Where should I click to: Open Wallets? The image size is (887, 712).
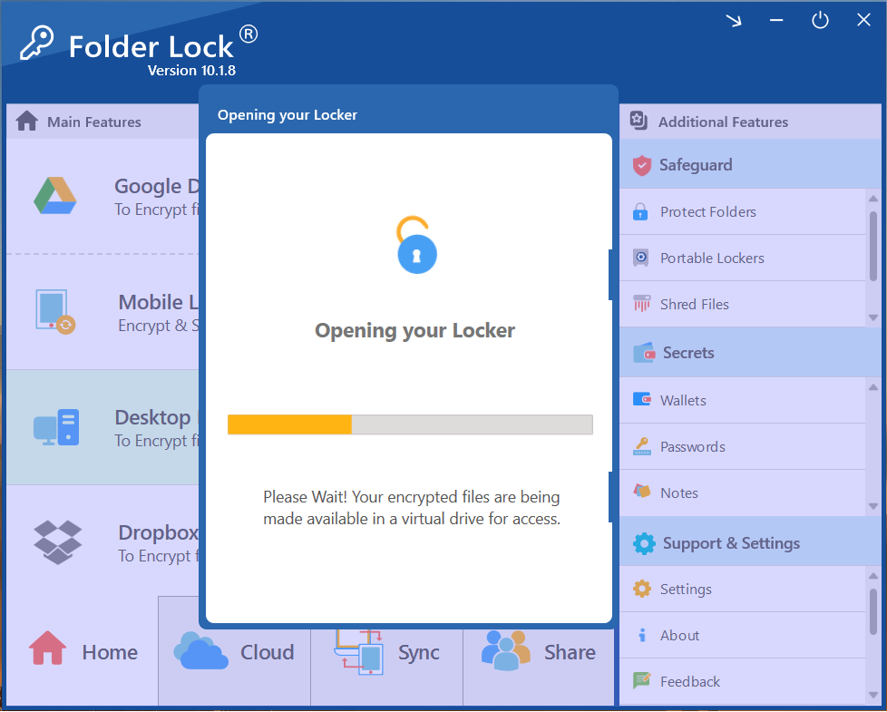pos(743,400)
